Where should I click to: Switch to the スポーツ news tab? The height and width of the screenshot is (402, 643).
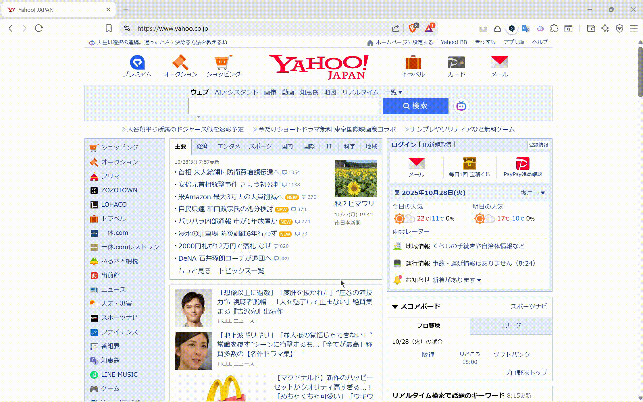pos(260,146)
